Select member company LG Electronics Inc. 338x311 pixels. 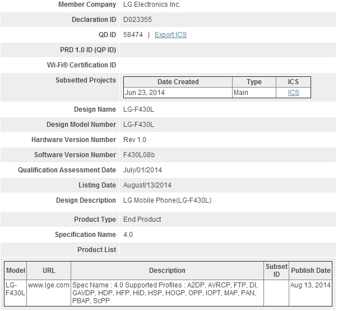pos(152,4)
